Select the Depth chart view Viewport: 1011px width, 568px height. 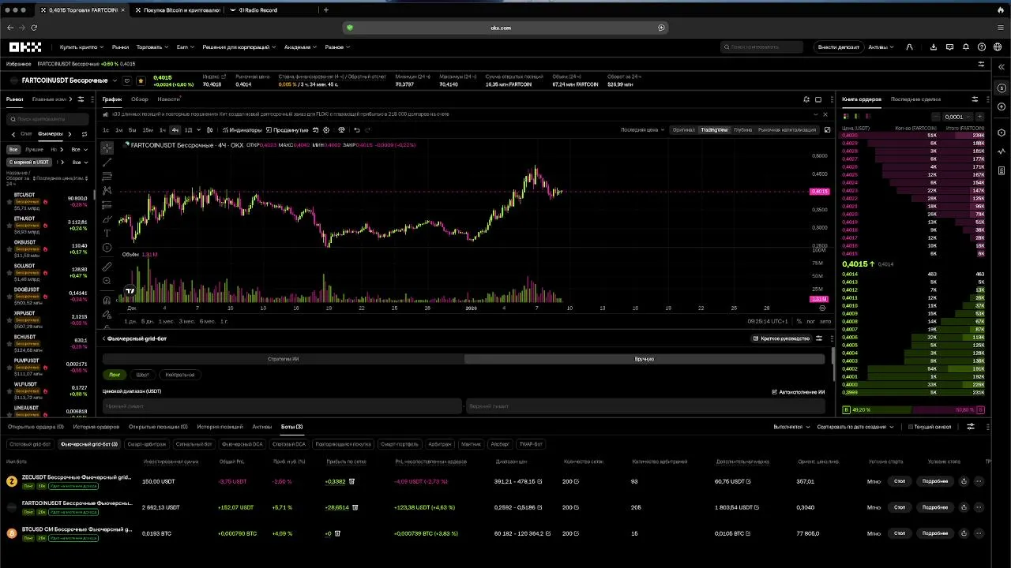tap(742, 129)
